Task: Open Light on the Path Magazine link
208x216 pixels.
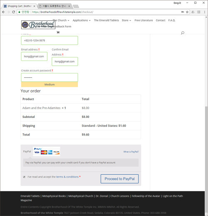Action: coord(173,196)
